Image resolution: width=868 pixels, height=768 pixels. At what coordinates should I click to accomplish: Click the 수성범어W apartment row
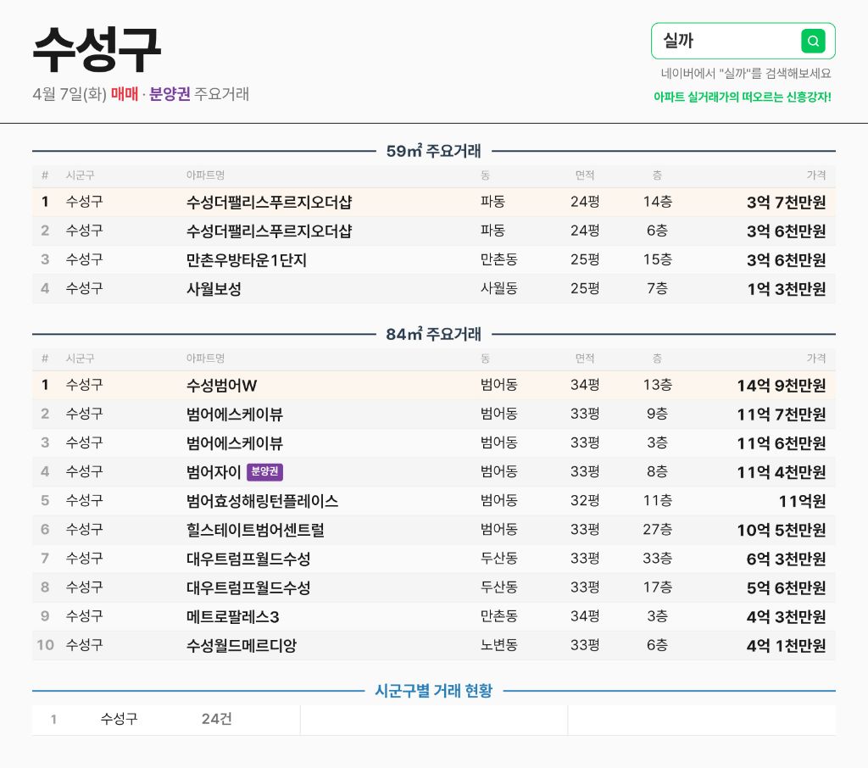pyautogui.click(x=433, y=386)
